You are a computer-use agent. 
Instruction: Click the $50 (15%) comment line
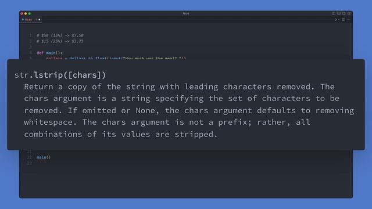click(x=60, y=35)
